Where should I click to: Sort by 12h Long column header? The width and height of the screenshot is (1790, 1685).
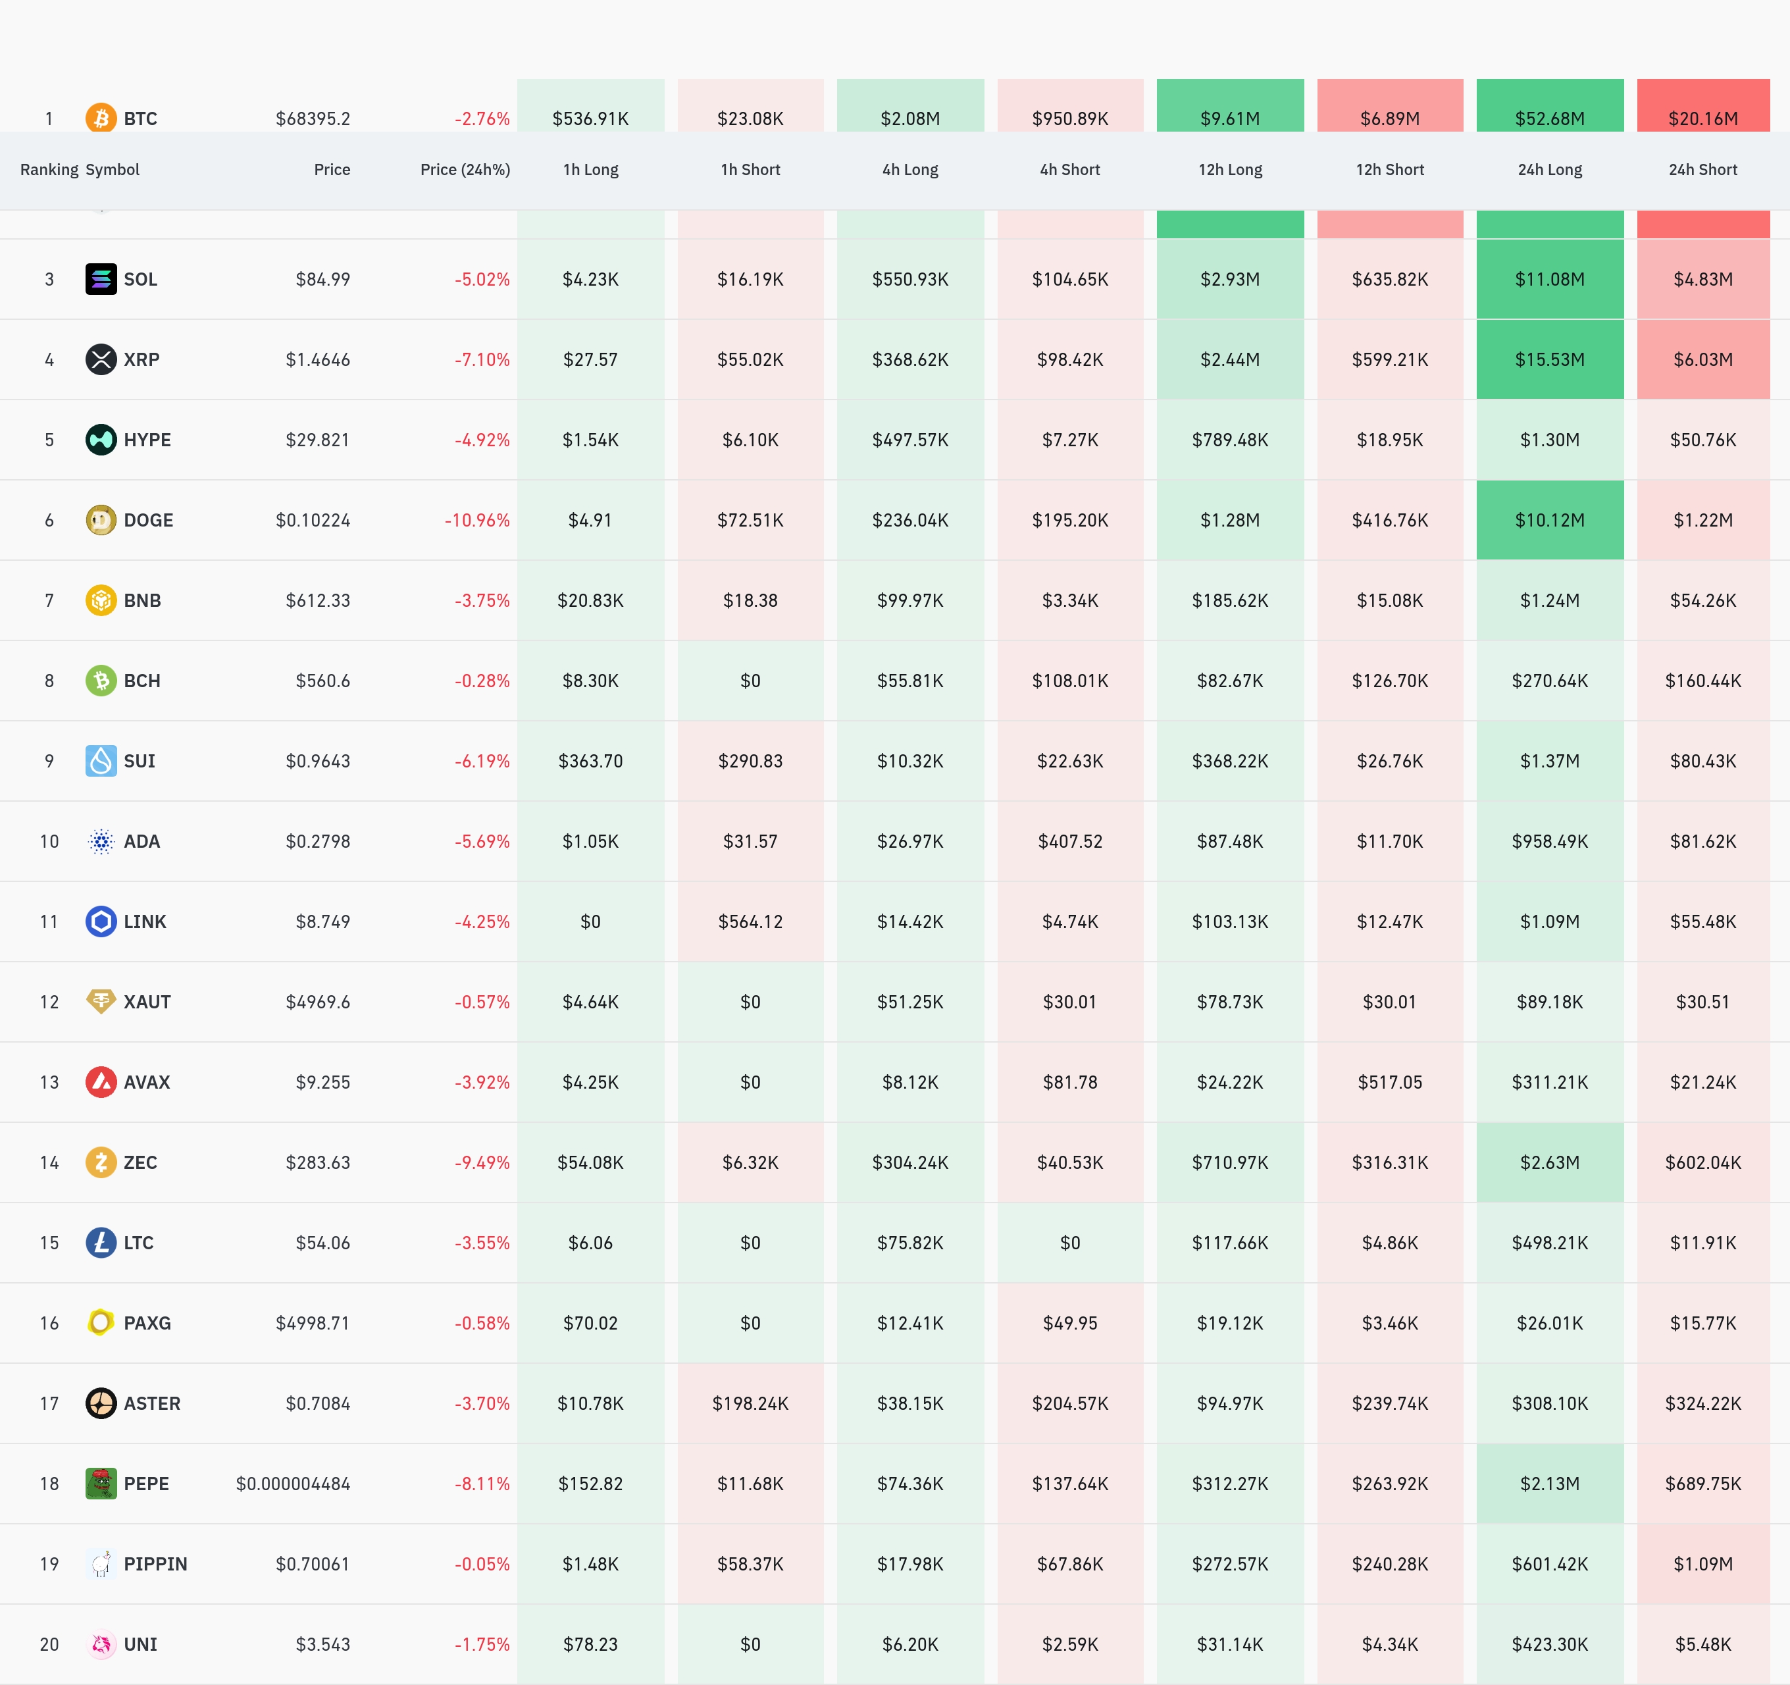1229,169
